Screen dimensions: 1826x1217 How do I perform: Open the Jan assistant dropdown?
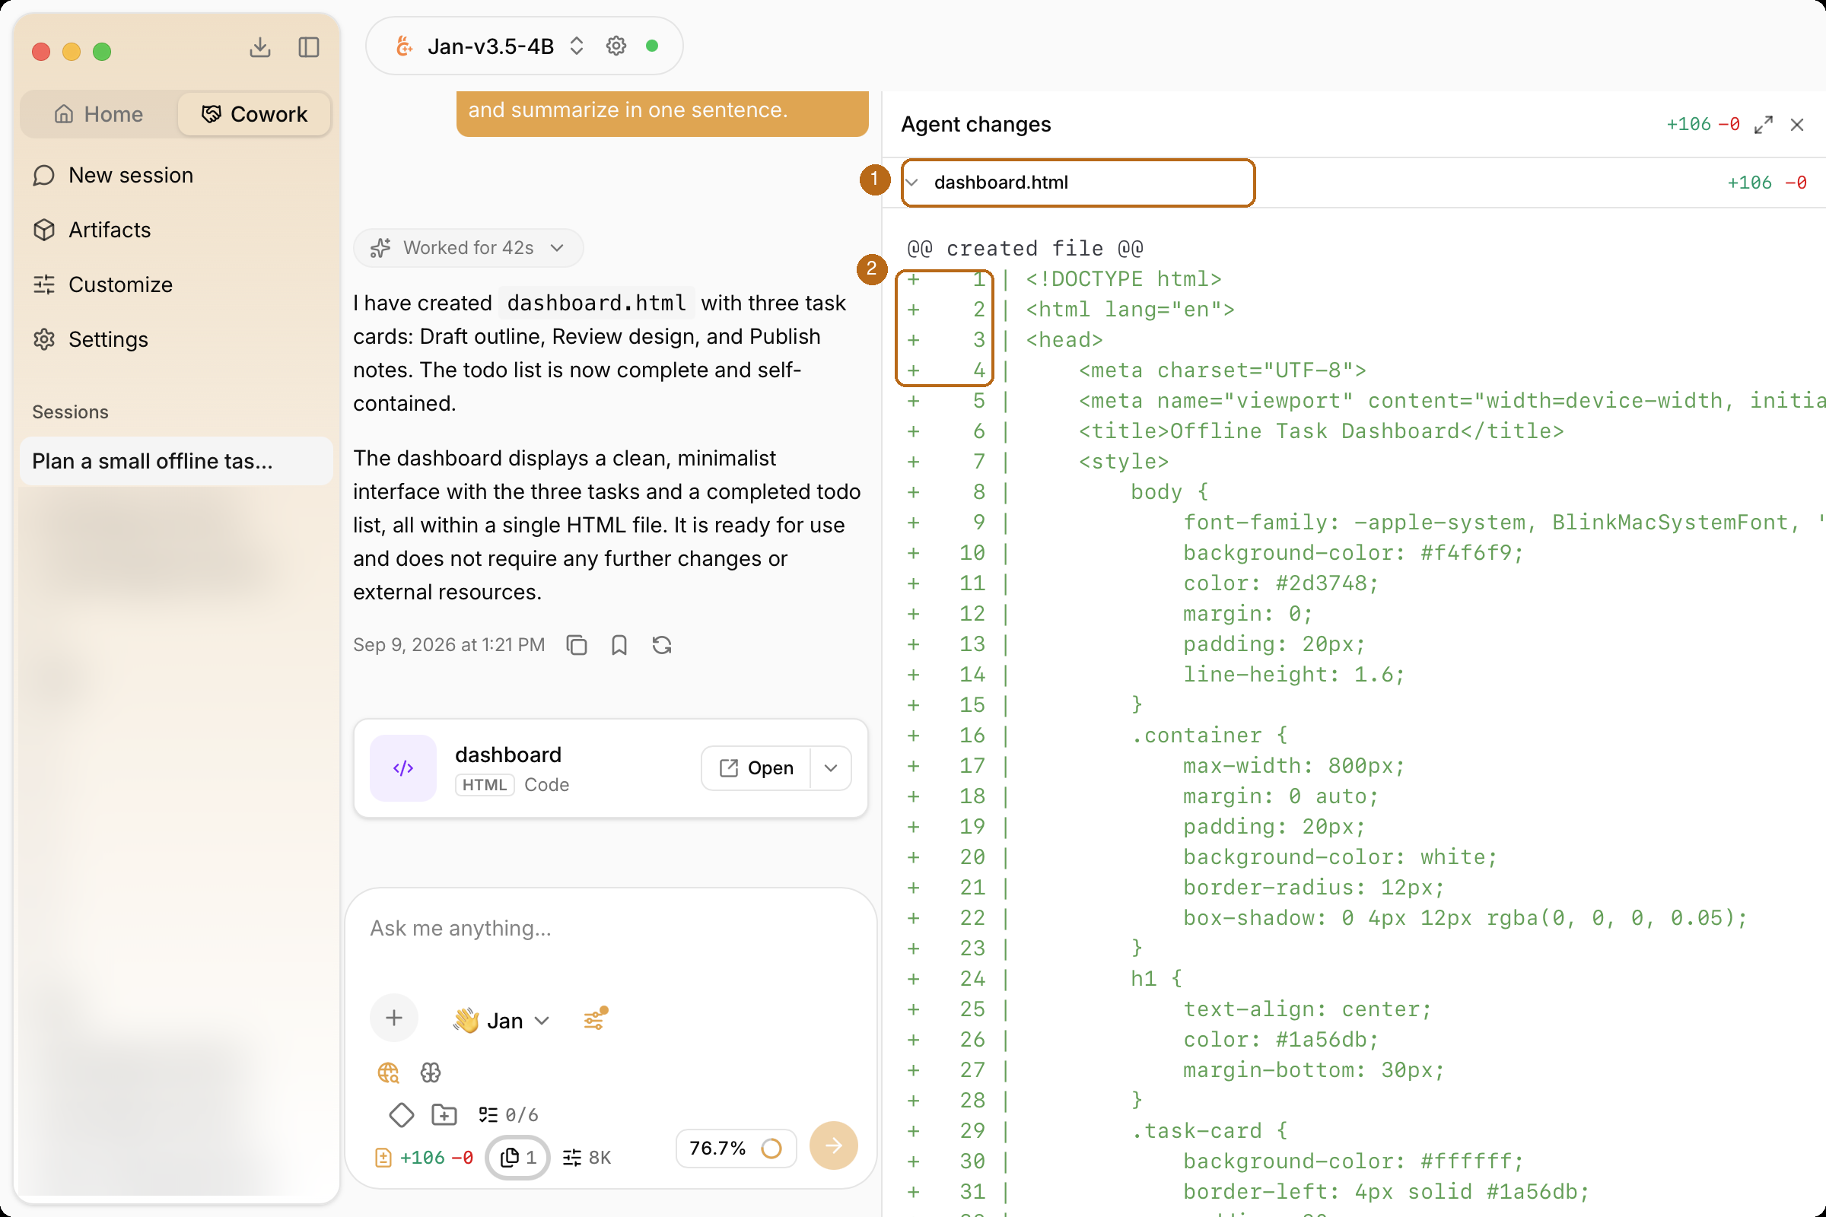click(502, 1021)
